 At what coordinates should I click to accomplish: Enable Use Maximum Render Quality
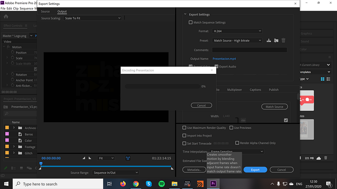tap(184, 128)
